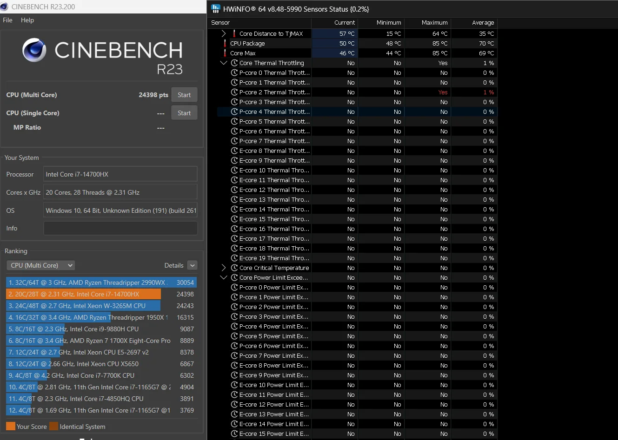Select the Xeon E5-2697 v2 ranking entry
This screenshot has height=440, width=618.
[101, 352]
